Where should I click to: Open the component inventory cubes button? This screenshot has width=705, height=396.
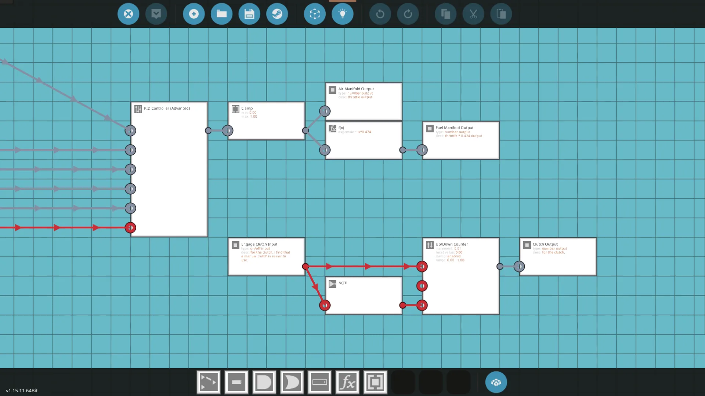(496, 382)
